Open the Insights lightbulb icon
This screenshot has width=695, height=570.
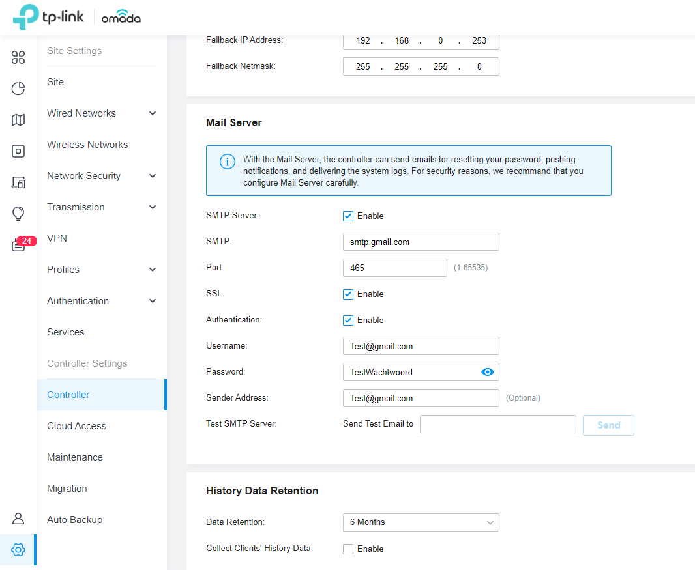tap(18, 214)
